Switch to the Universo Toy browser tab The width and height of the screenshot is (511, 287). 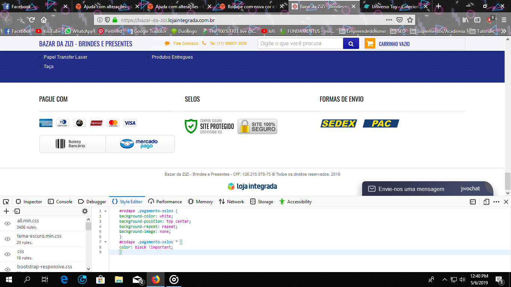click(x=395, y=6)
